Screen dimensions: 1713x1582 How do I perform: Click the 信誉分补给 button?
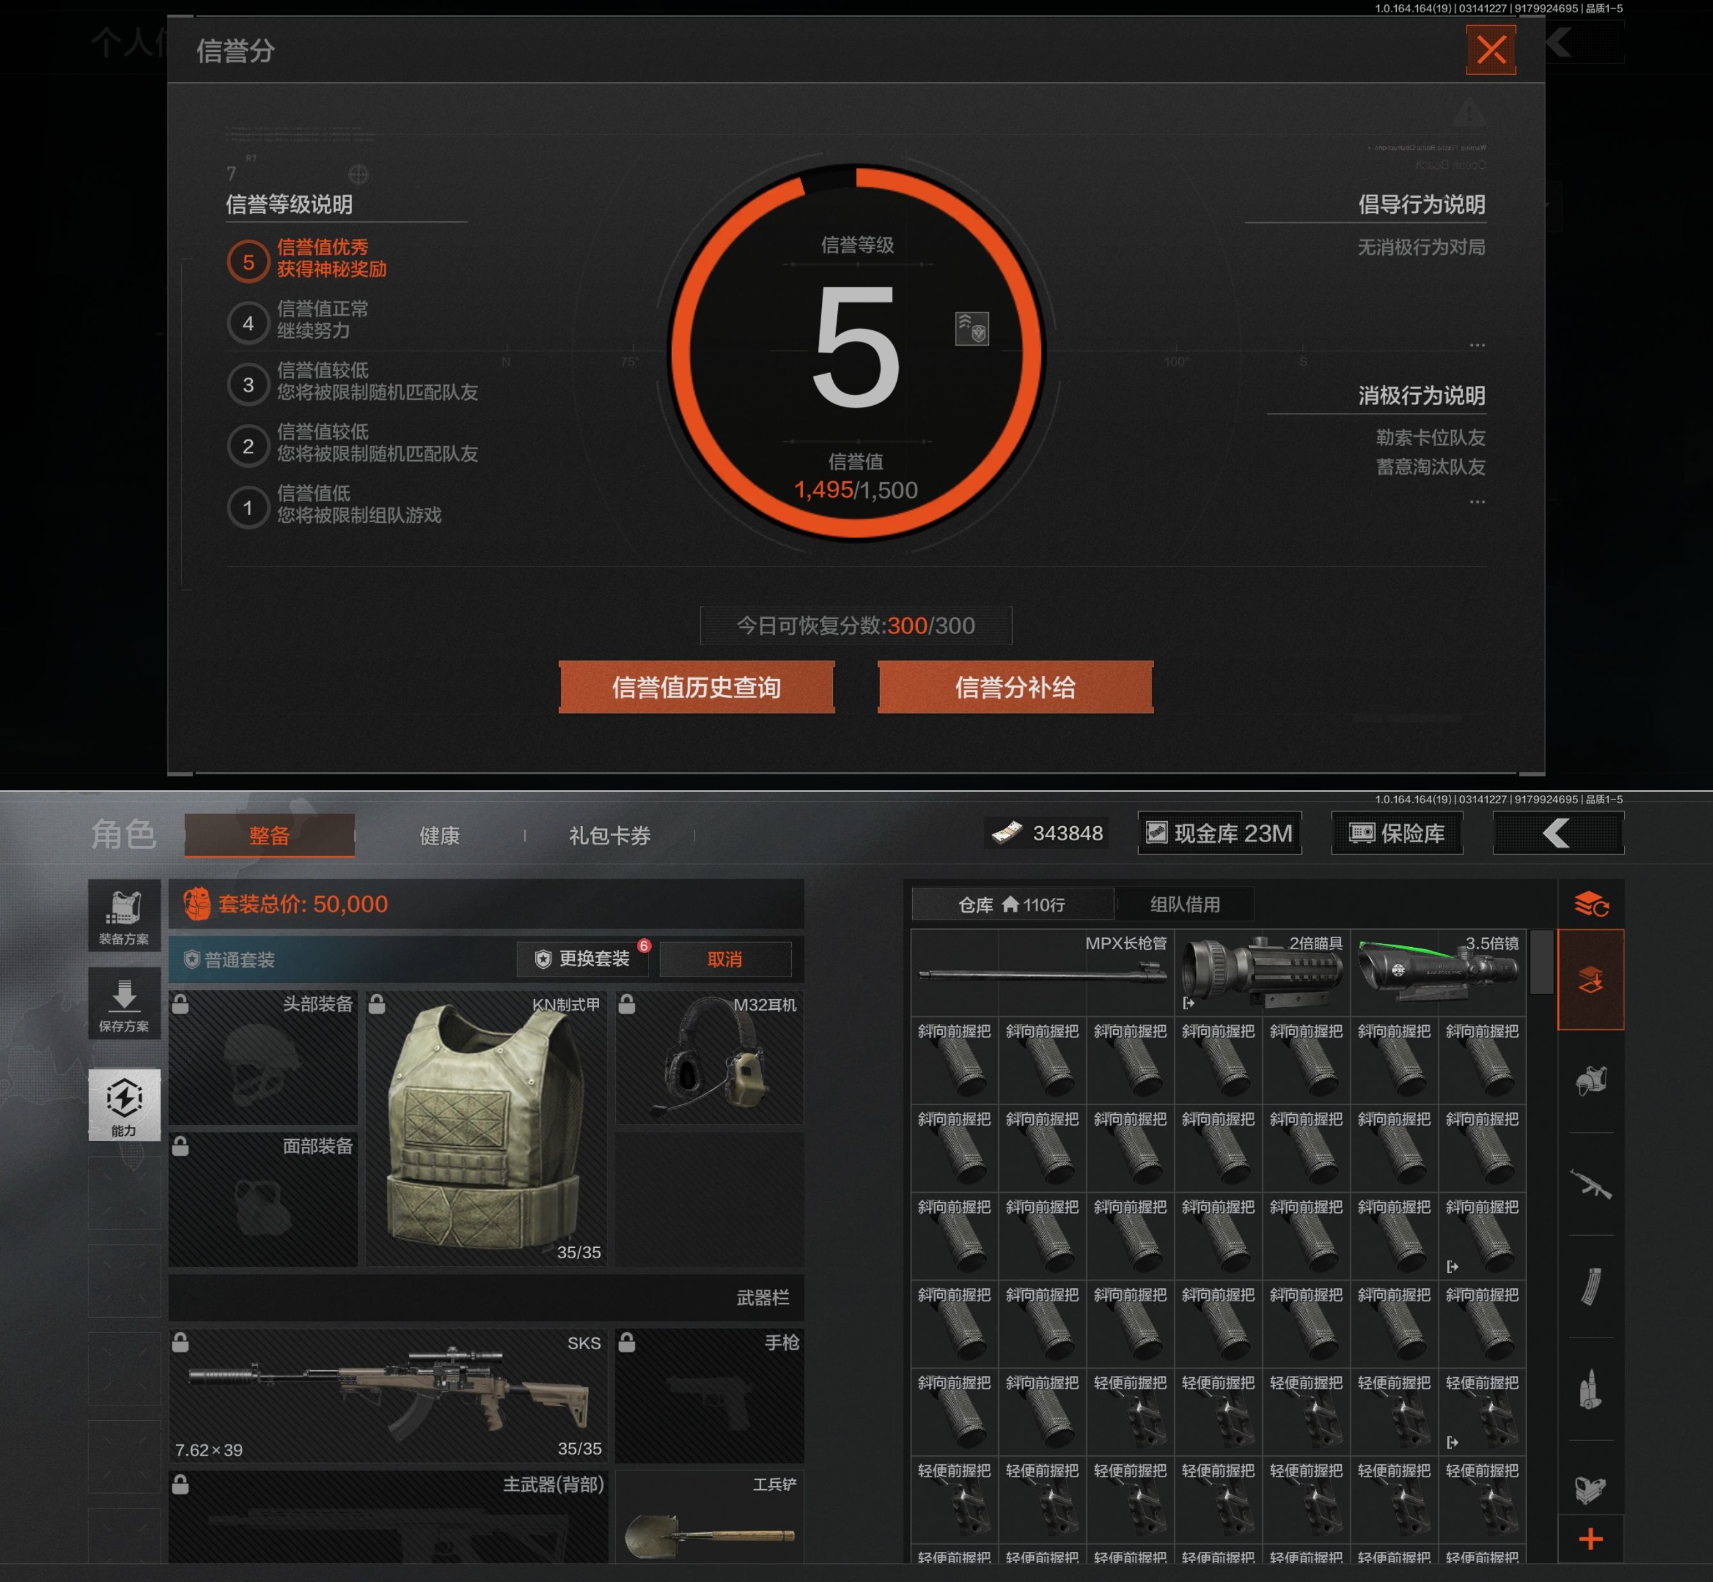coord(1015,687)
